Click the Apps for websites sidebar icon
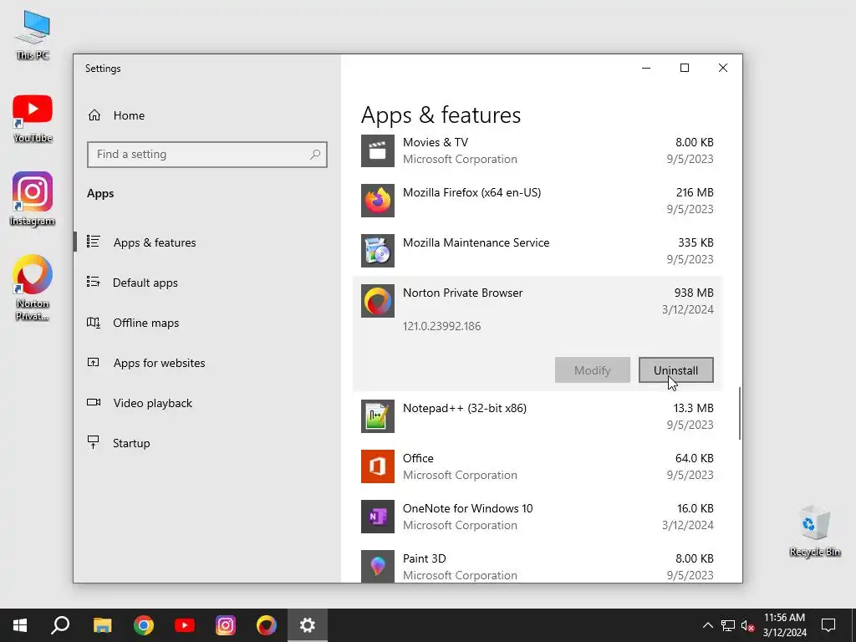 point(94,363)
